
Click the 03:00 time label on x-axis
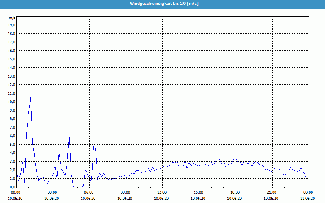click(52, 192)
